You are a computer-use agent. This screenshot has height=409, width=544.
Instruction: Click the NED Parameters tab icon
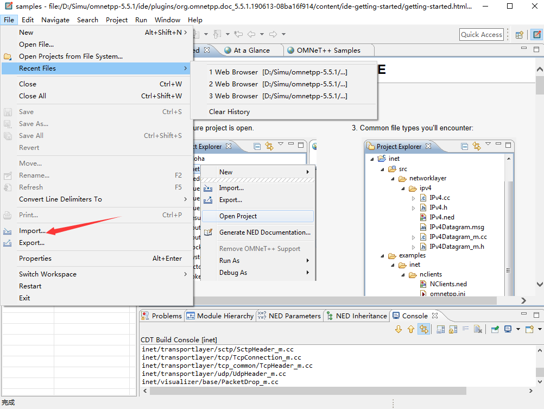point(262,316)
